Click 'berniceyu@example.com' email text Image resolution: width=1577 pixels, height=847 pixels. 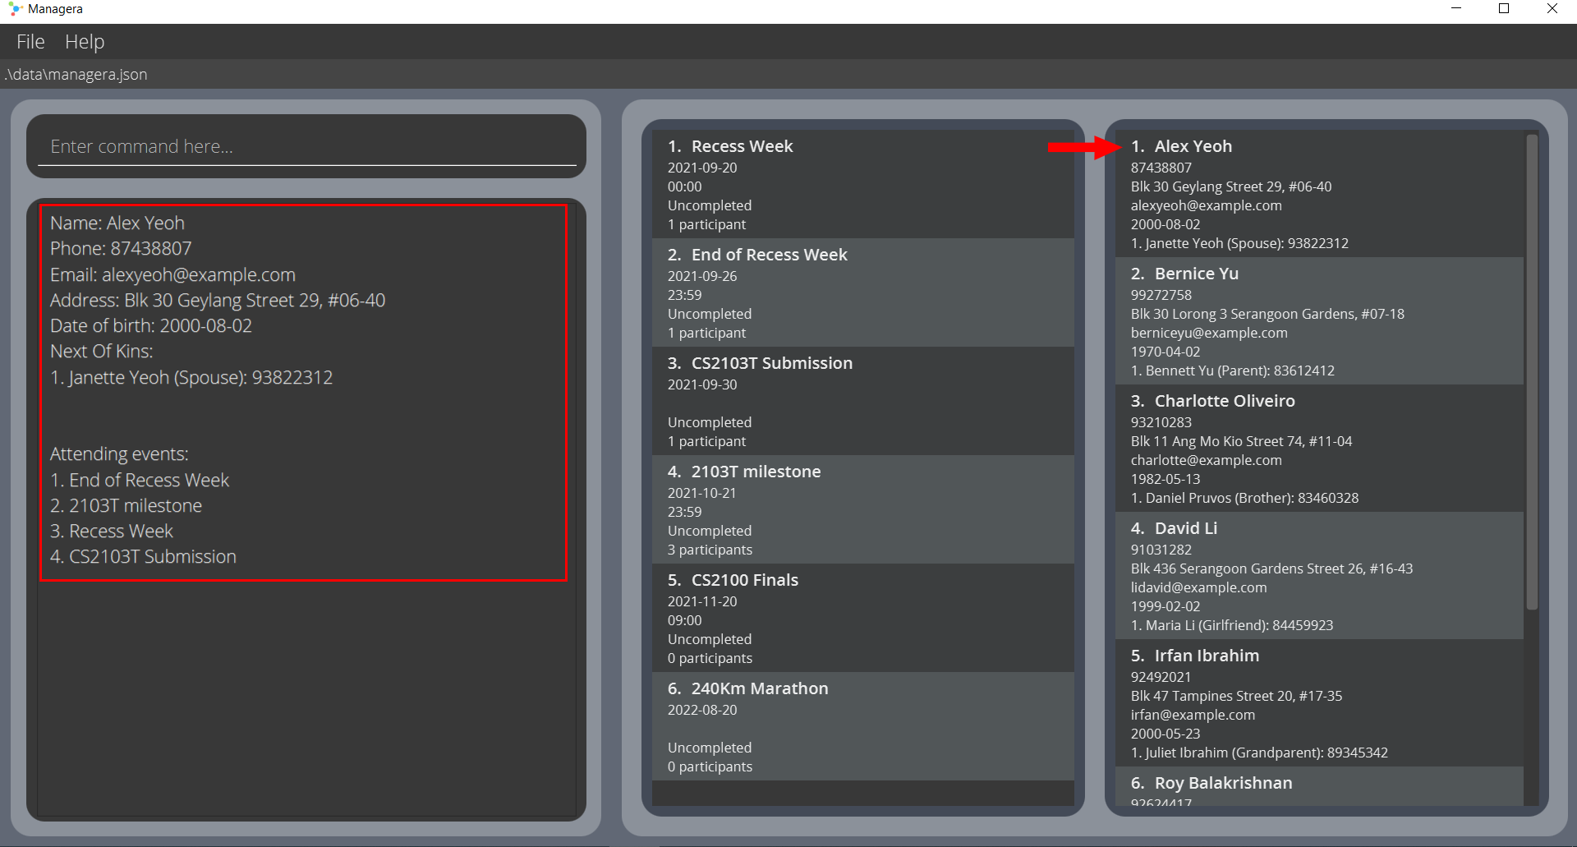pos(1209,333)
